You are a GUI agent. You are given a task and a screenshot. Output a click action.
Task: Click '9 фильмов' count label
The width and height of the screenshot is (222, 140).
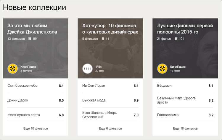pos(90,39)
